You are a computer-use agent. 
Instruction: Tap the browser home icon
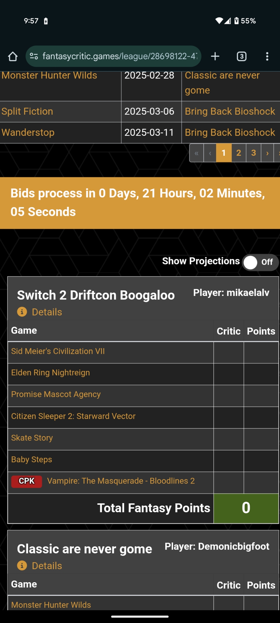point(13,56)
